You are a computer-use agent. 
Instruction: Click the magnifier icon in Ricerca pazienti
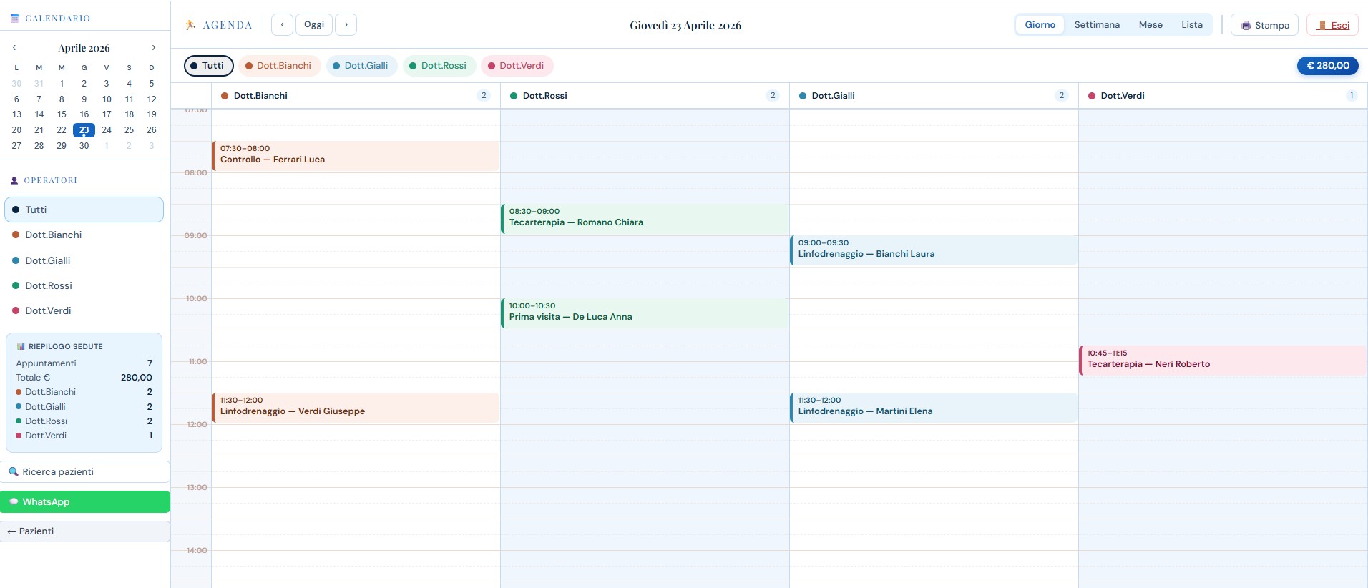14,471
